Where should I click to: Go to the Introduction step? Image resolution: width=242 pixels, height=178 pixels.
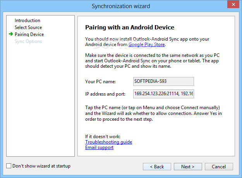[x=27, y=21]
